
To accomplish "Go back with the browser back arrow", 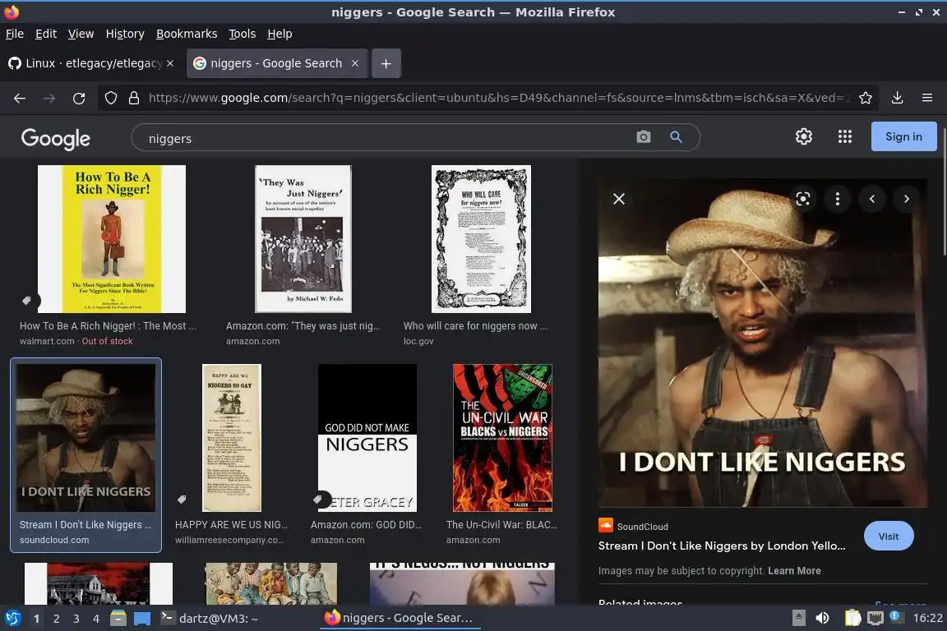I will tap(20, 98).
